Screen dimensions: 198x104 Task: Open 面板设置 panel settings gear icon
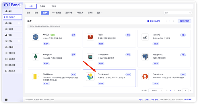[x=6, y=65]
